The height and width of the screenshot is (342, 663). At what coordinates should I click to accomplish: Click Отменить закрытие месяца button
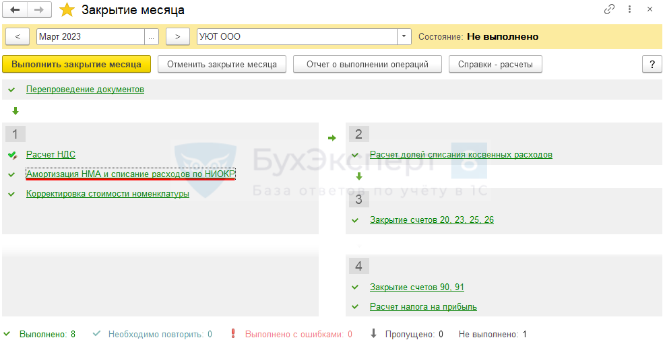click(222, 64)
